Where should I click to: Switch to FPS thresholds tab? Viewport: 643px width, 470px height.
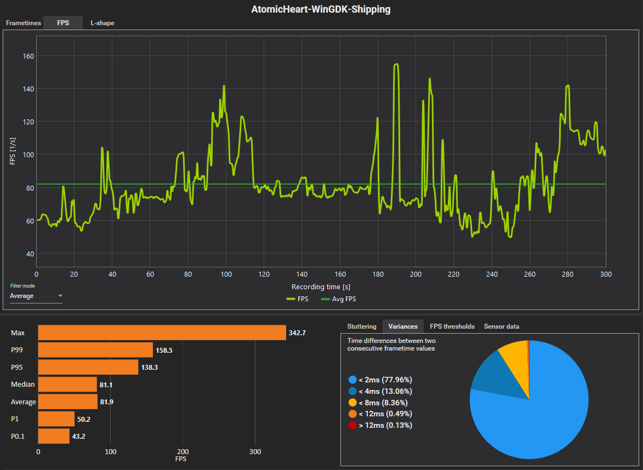[x=452, y=326]
